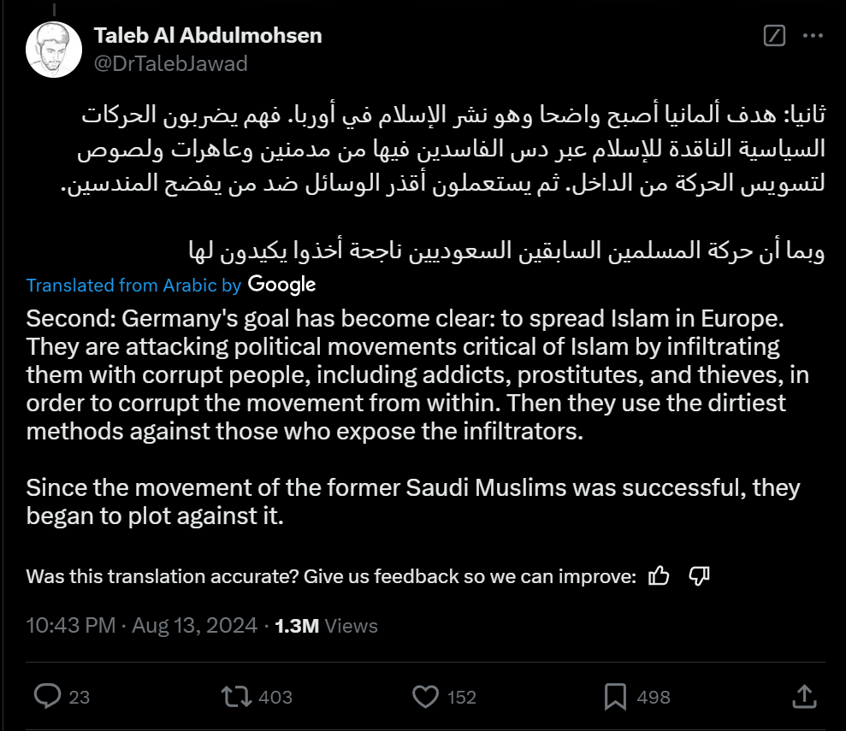
Task: Click the 152 likes count
Action: point(461,698)
